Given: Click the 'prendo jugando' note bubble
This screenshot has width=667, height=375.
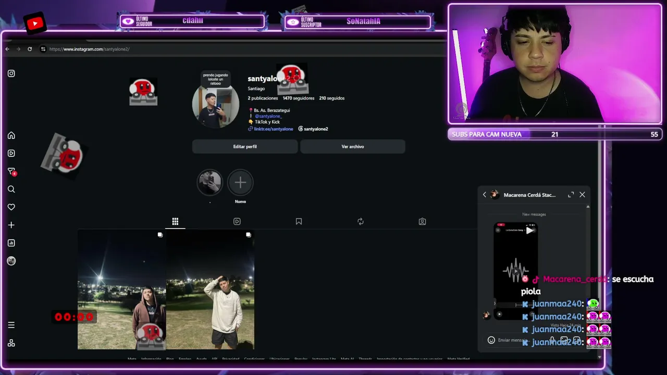Looking at the screenshot, I should click(x=215, y=79).
